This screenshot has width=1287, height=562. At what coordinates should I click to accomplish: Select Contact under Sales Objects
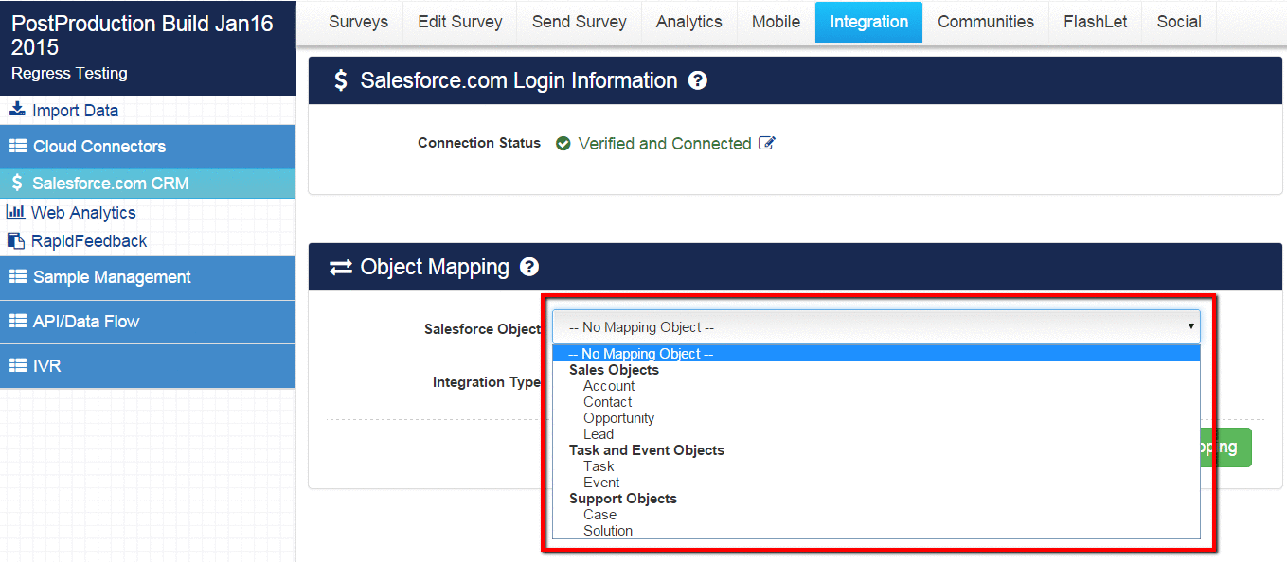(x=607, y=402)
